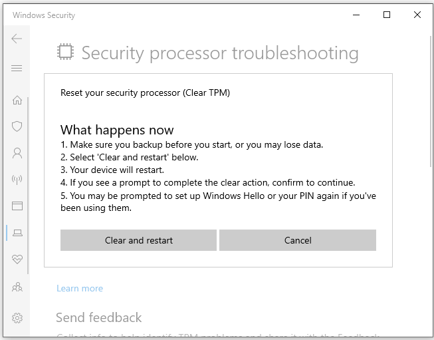434x340 pixels.
Task: Click the back arrow icon
Action: [x=17, y=39]
